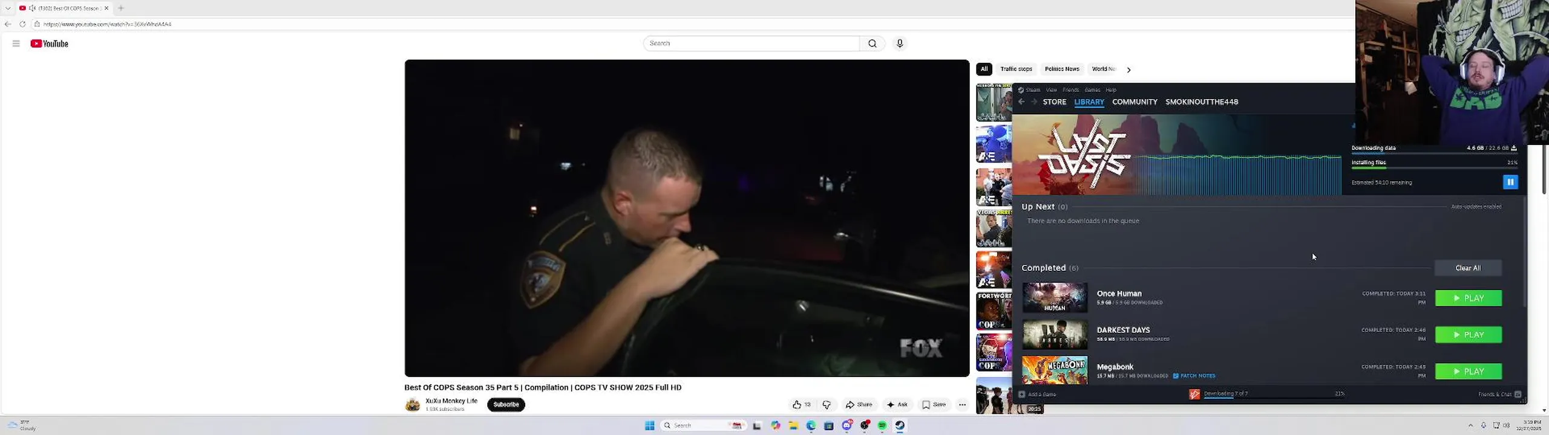Select the LIBRARY tab in Steam

pos(1089,102)
